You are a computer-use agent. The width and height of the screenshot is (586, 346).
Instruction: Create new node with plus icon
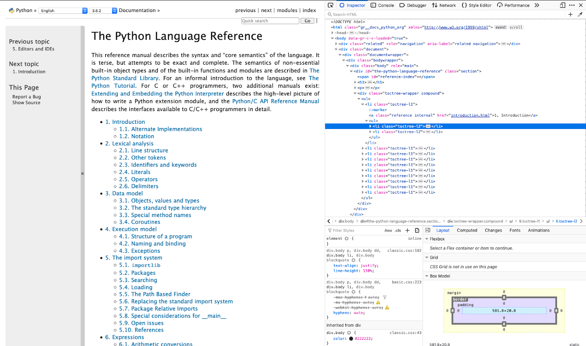pos(570,14)
